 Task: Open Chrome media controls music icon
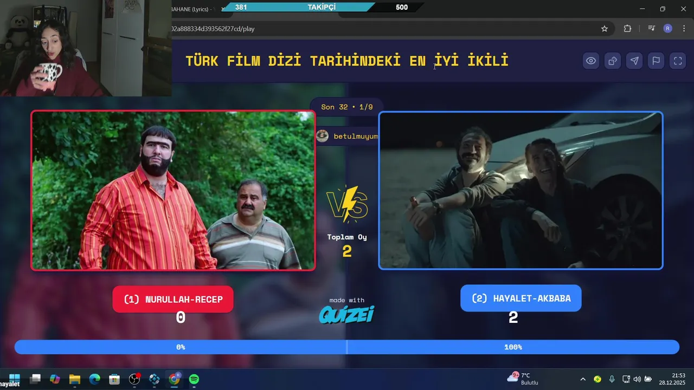click(652, 29)
